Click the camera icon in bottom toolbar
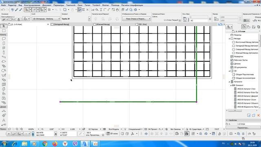The width and height of the screenshot is (261, 147). click(x=231, y=134)
